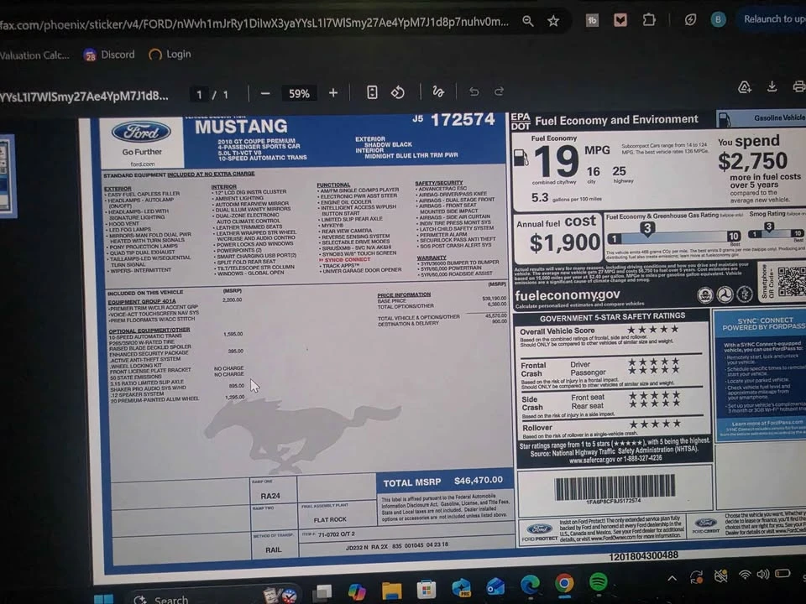Click the 'RA24' ramp one value
Screen dimensions: 806x604
(x=270, y=496)
